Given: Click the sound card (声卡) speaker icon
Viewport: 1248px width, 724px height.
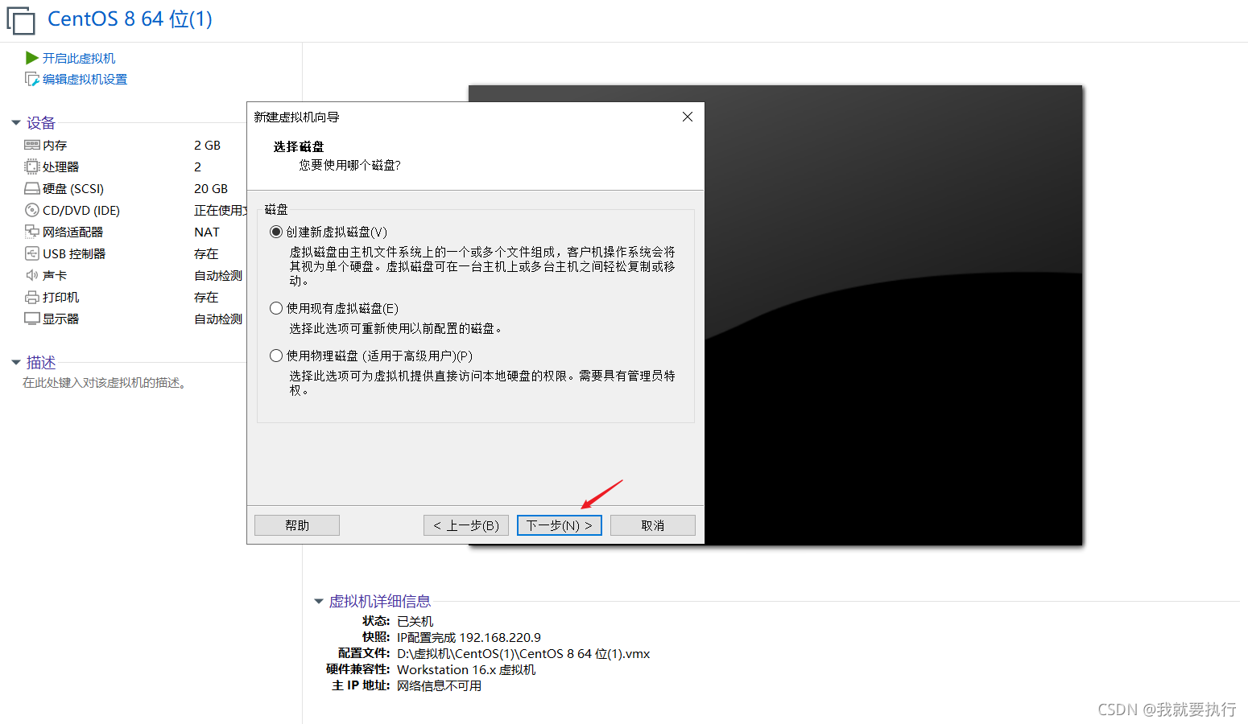Looking at the screenshot, I should point(32,275).
